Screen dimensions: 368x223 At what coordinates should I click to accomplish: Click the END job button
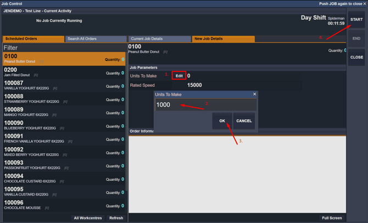(x=356, y=38)
